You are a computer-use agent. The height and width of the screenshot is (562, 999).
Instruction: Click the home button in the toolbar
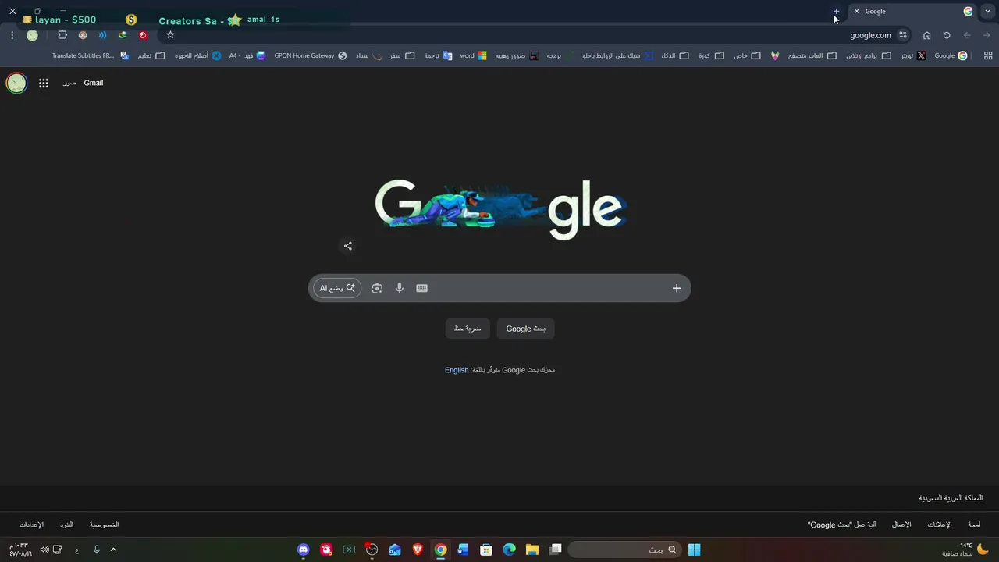point(926,35)
